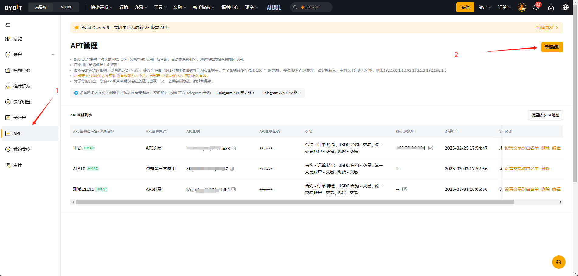Switch to the 交易所 toggle
The height and width of the screenshot is (276, 578).
coord(41,7)
